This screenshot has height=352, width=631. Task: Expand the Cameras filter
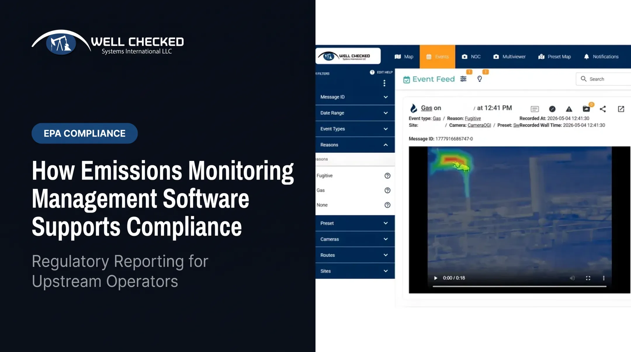[x=355, y=239]
